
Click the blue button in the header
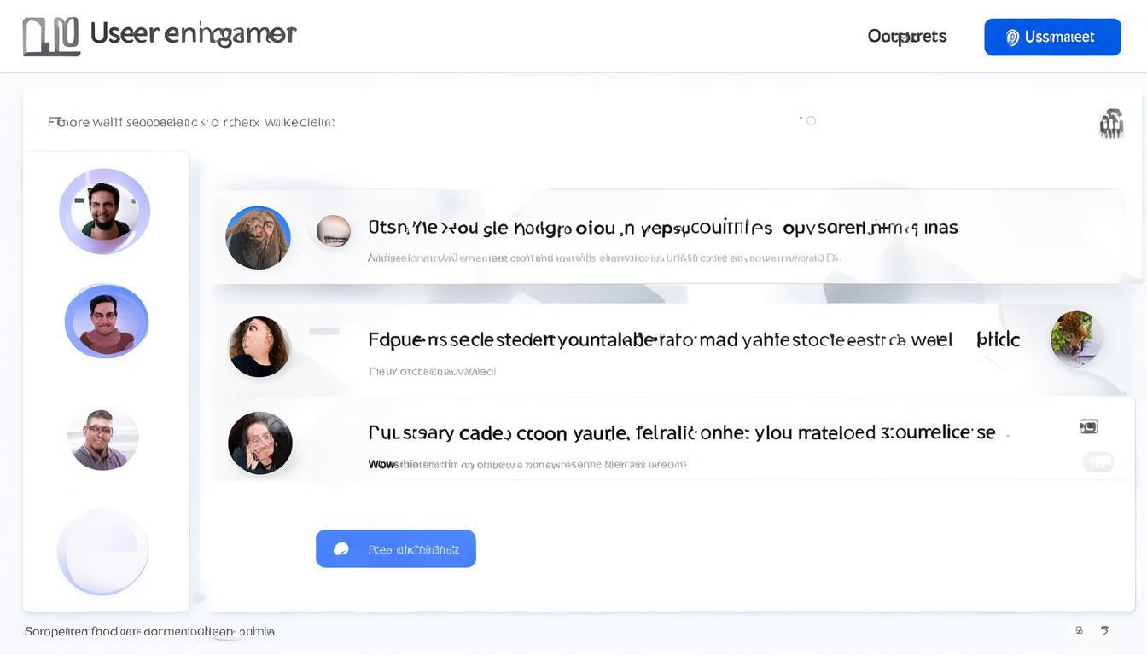(1051, 37)
